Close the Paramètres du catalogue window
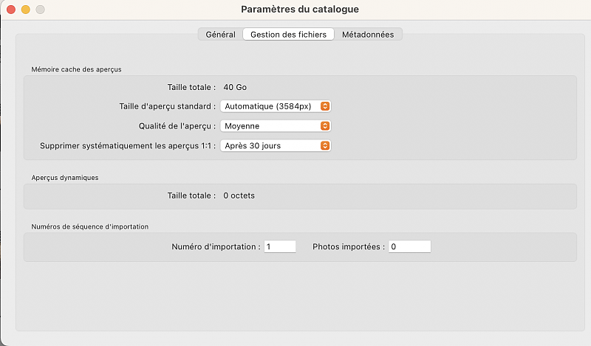 pos(11,10)
